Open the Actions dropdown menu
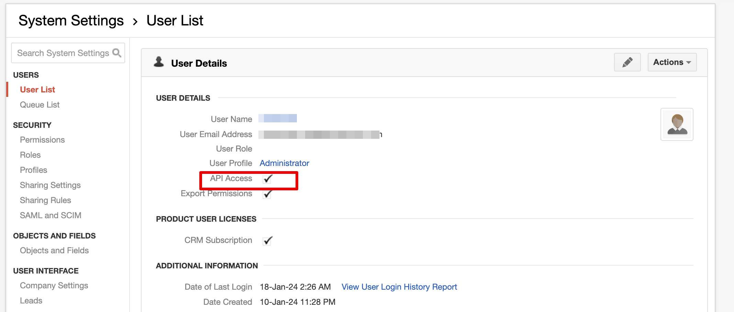The image size is (734, 312). click(x=672, y=62)
